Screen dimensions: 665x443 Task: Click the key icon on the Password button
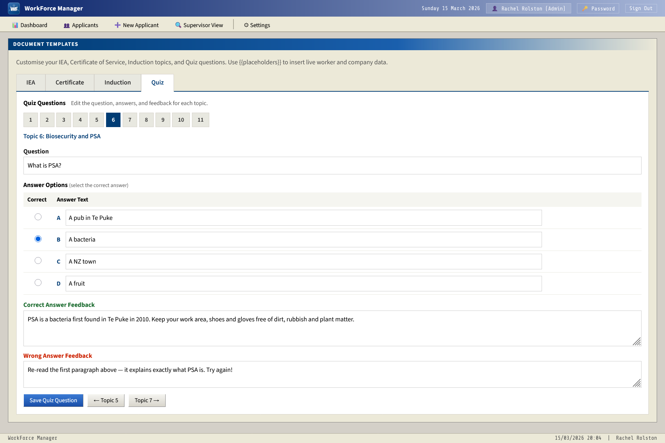pyautogui.click(x=586, y=8)
